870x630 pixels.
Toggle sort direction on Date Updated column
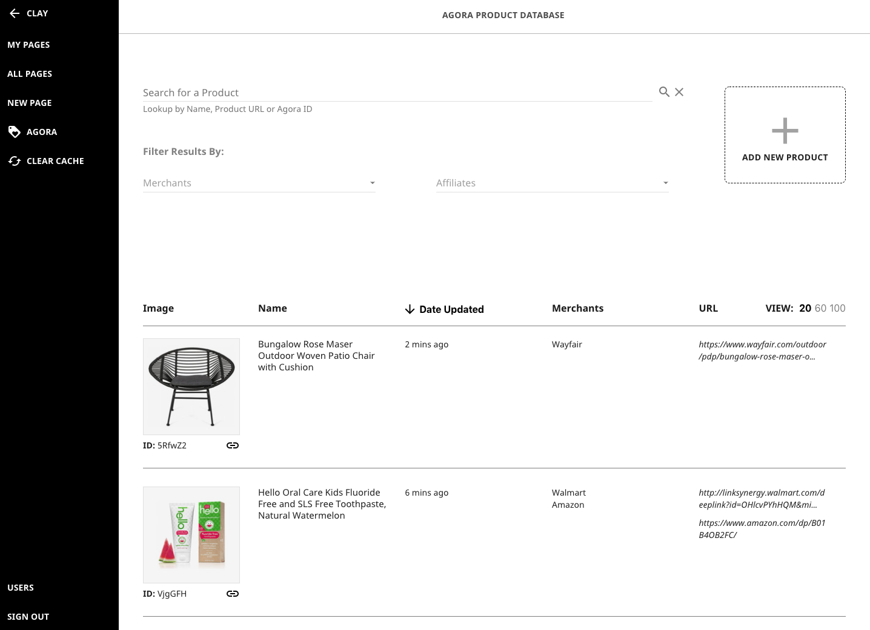[x=410, y=309]
